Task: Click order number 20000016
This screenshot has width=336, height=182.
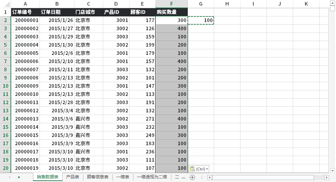Action: click(x=25, y=143)
